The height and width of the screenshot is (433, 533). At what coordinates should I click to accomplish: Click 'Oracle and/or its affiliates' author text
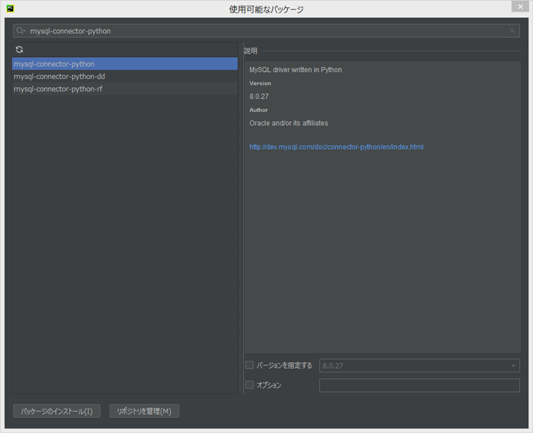click(x=289, y=123)
